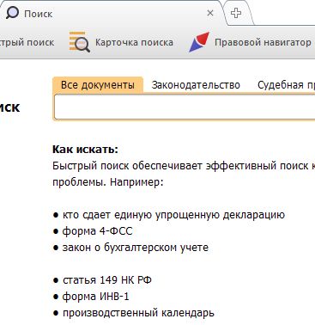Click example 'статья 149 НК РФ'

[107, 279]
